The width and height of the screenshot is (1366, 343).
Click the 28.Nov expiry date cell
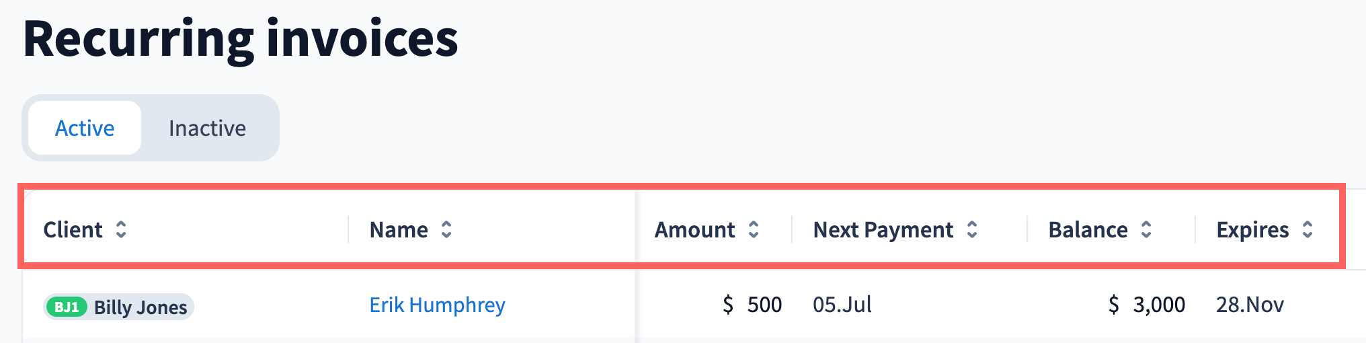click(x=1250, y=305)
